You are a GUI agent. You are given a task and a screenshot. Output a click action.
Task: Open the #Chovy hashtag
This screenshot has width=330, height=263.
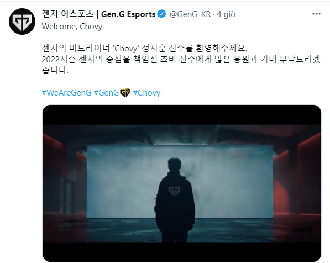click(x=146, y=93)
